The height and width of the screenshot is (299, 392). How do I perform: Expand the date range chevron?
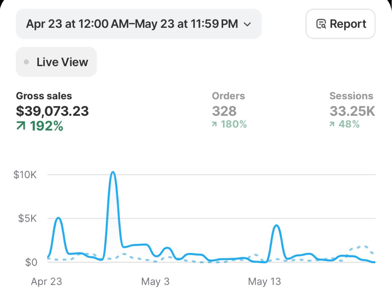[x=247, y=24]
